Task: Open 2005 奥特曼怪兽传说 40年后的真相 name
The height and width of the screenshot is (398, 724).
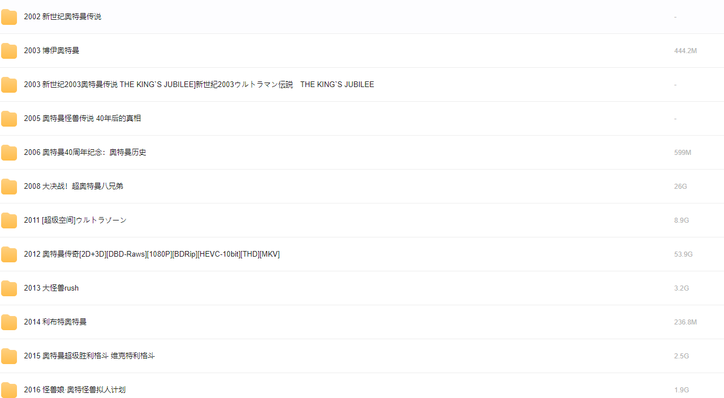Action: [x=83, y=119]
